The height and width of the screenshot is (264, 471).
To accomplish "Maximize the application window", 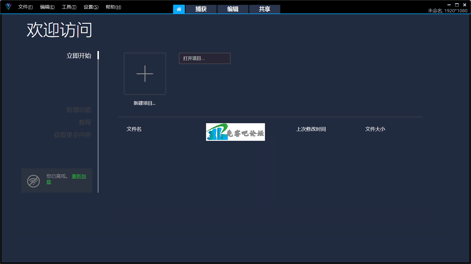I will pyautogui.click(x=457, y=5).
